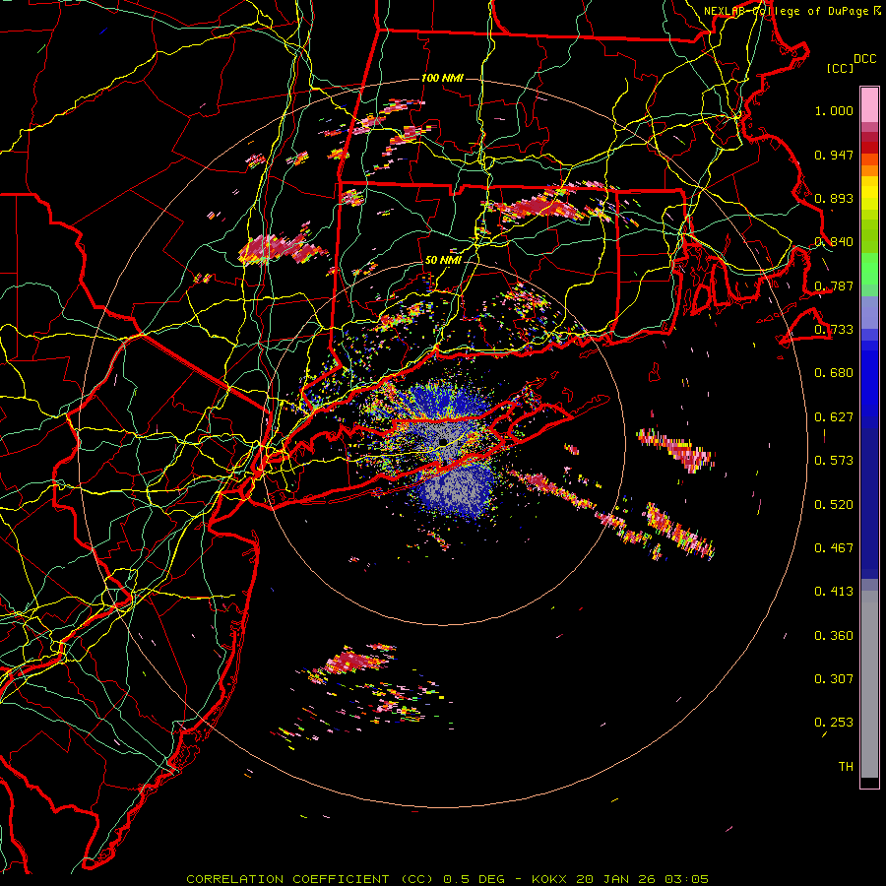This screenshot has width=886, height=886.
Task: Click the 0.733 scale value
Action: pos(834,330)
